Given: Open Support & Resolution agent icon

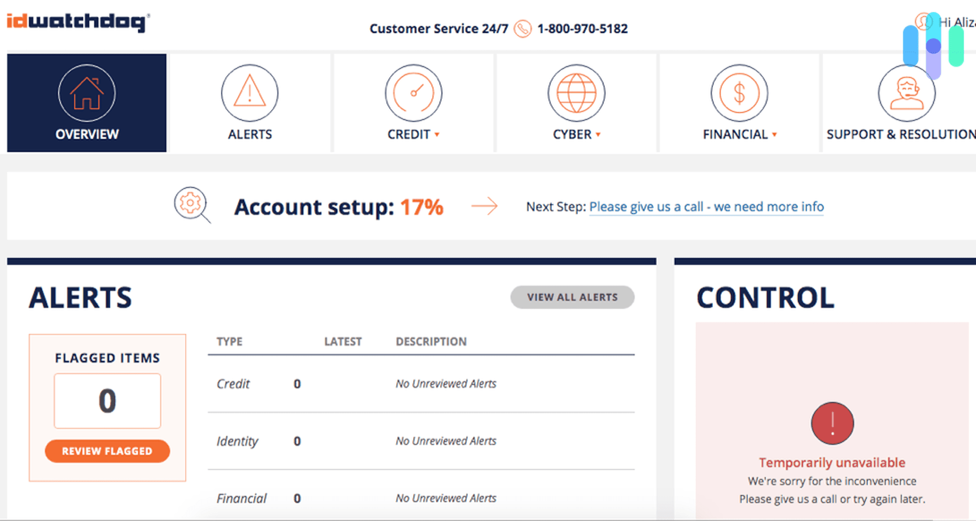Looking at the screenshot, I should (906, 93).
